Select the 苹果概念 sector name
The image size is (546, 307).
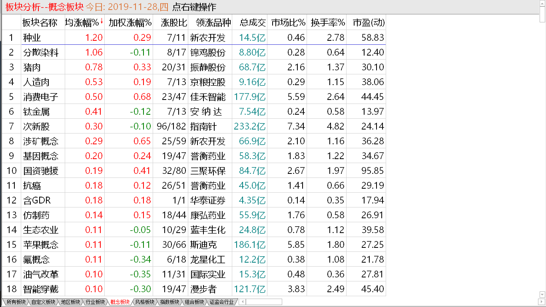[40, 245]
